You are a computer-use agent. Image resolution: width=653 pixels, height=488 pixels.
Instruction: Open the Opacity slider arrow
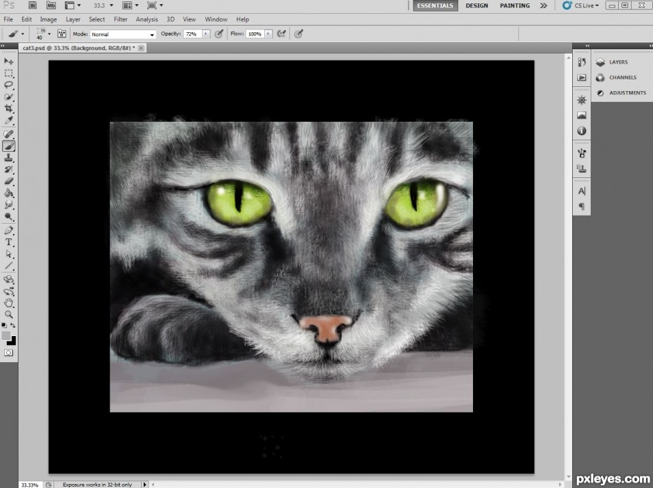(206, 34)
